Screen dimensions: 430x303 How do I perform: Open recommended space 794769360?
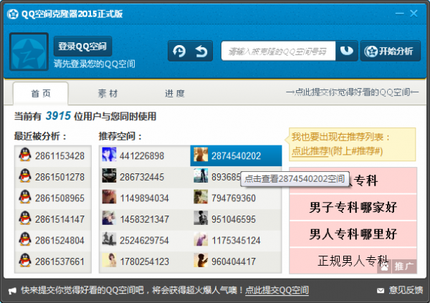[x=234, y=198]
